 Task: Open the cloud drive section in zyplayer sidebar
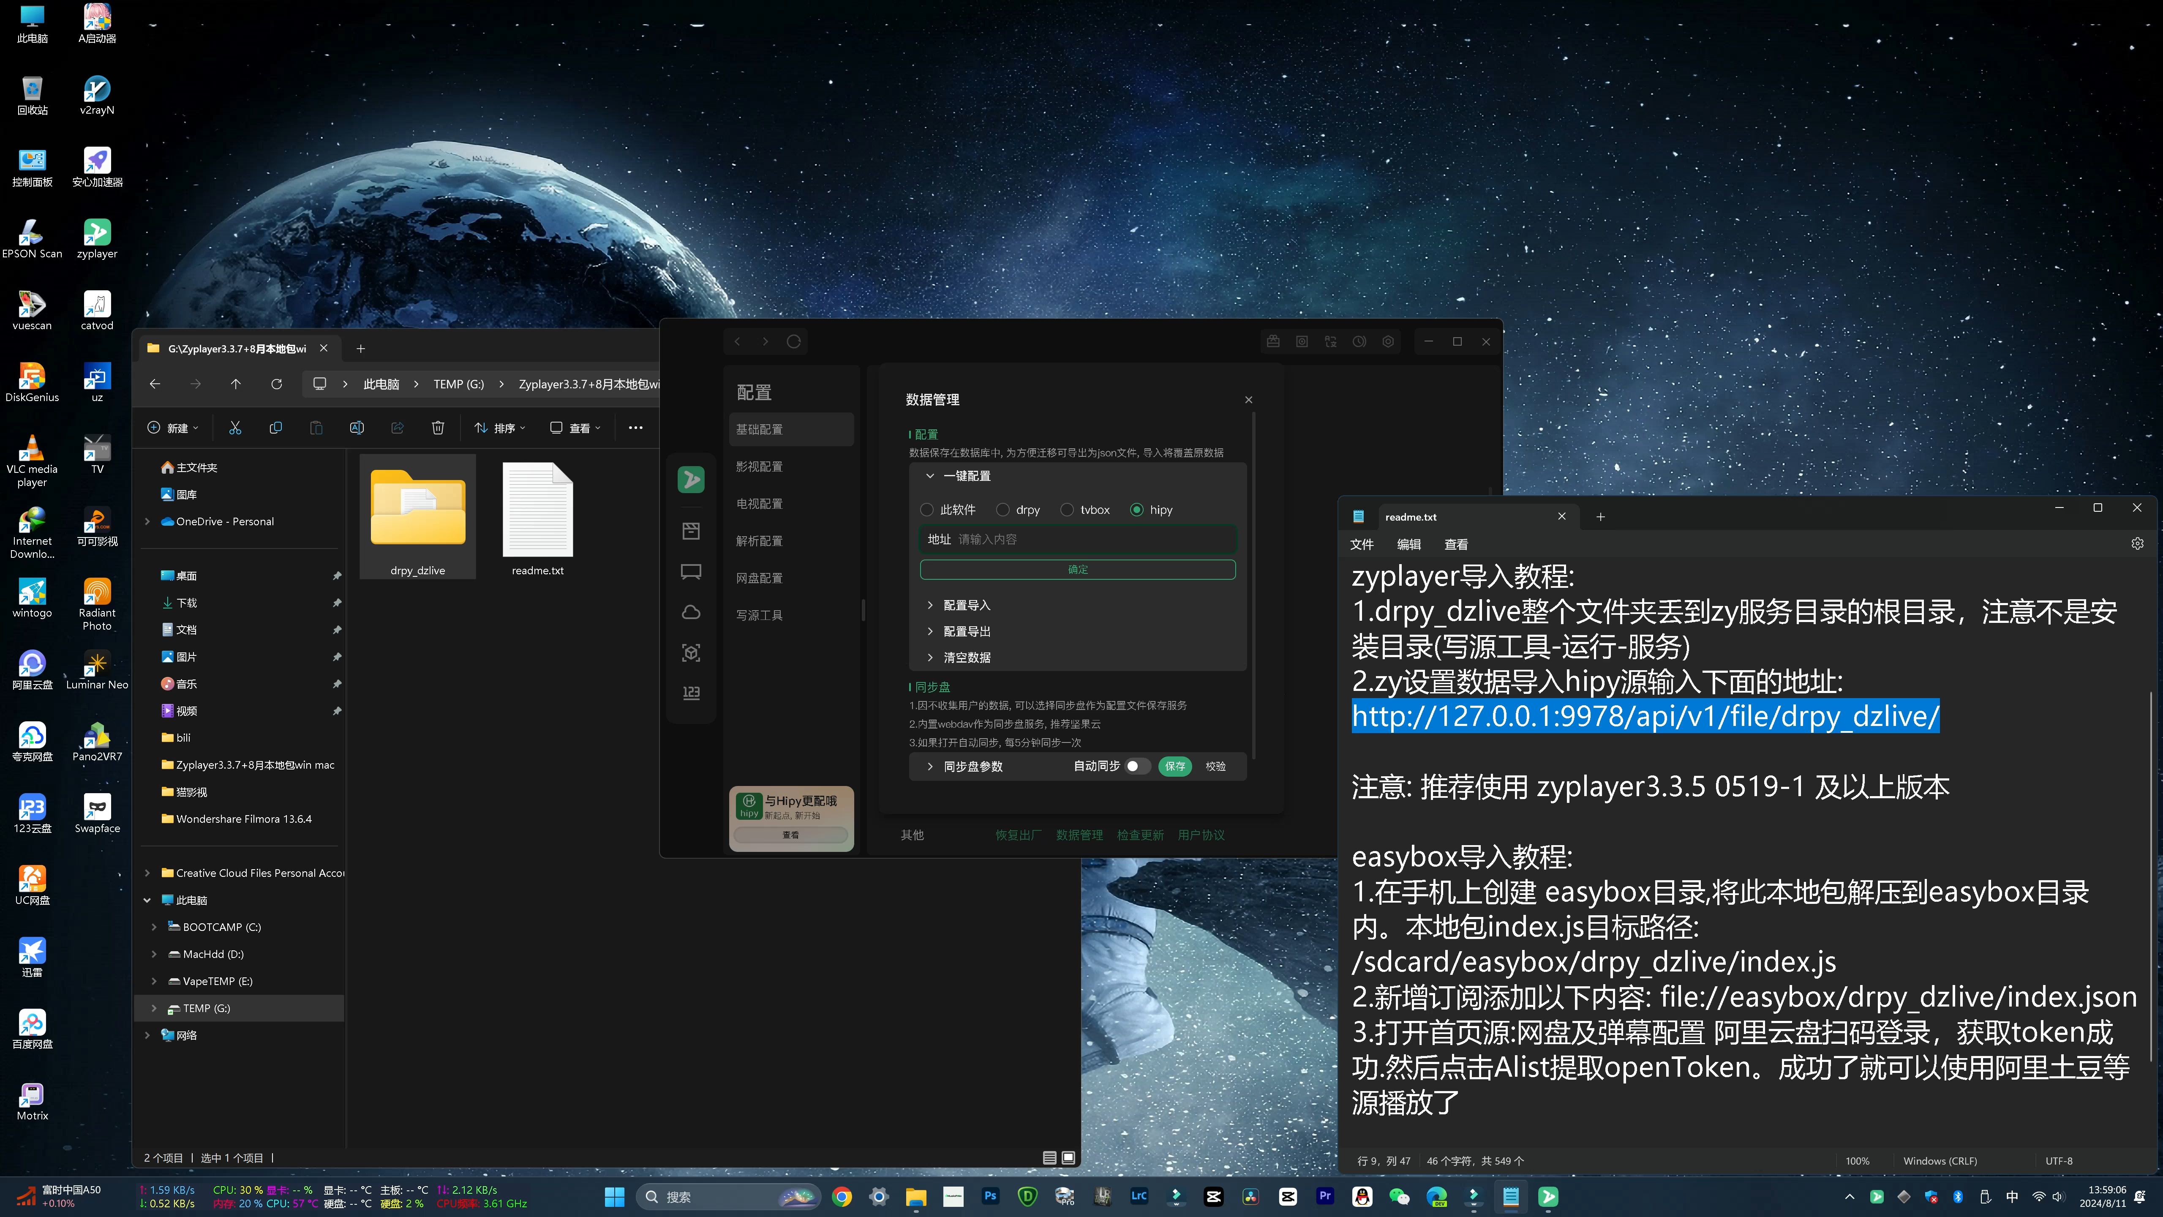pos(691,612)
